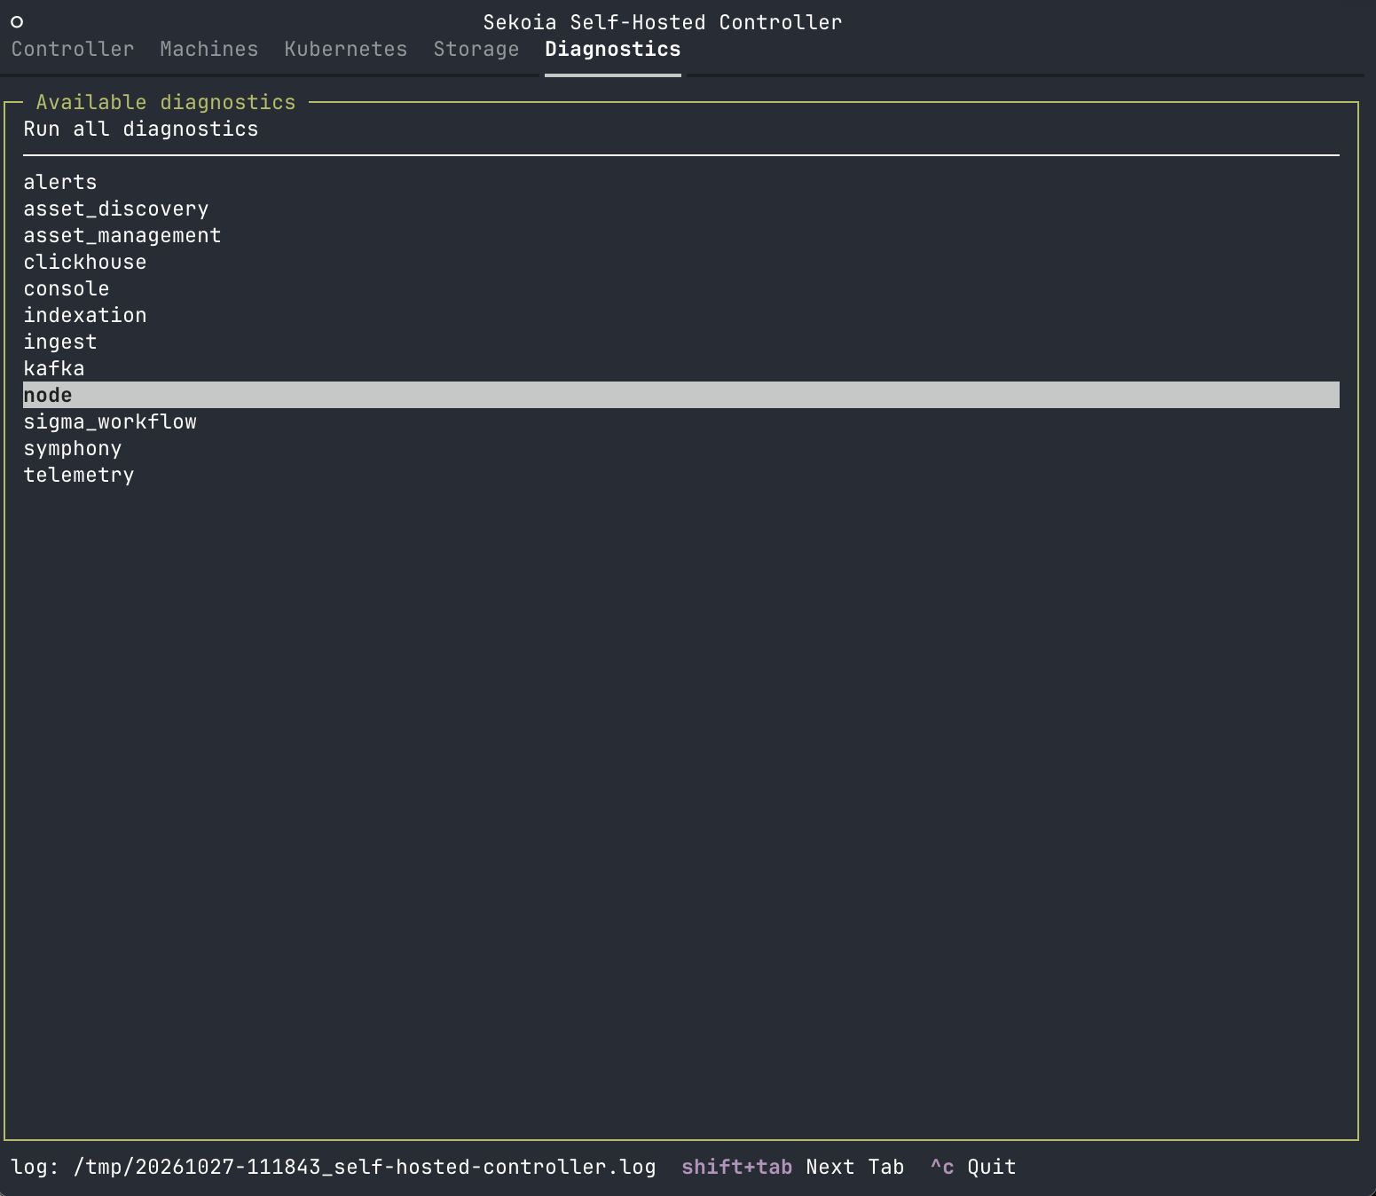Switch to the Controller tab
This screenshot has height=1196, width=1376.
coord(73,49)
